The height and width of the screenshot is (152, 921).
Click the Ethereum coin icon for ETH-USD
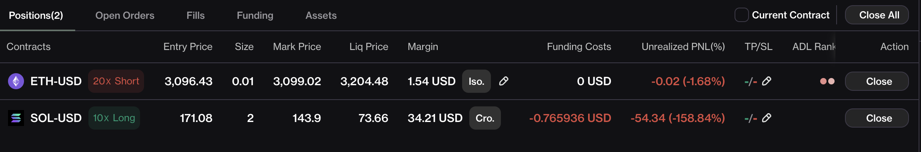tap(16, 81)
